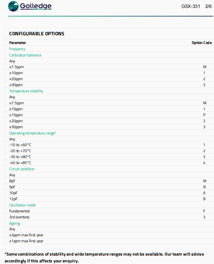This screenshot has height=264, width=214.
Task: Select the Circuit condition section heading
Action: pos(22,169)
